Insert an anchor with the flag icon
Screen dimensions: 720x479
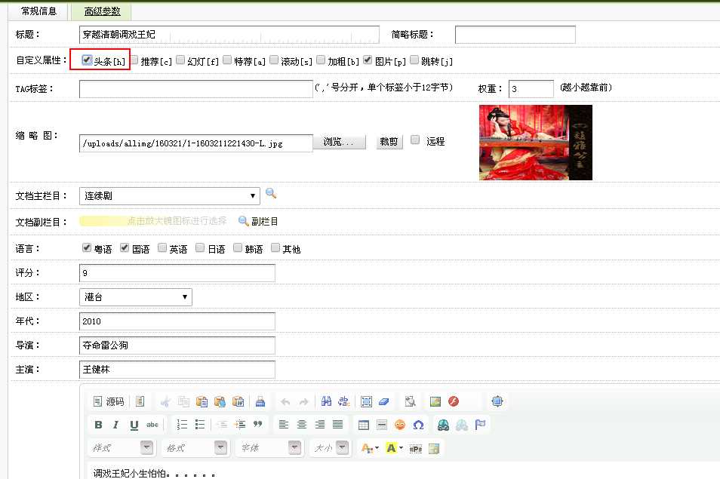tap(480, 425)
